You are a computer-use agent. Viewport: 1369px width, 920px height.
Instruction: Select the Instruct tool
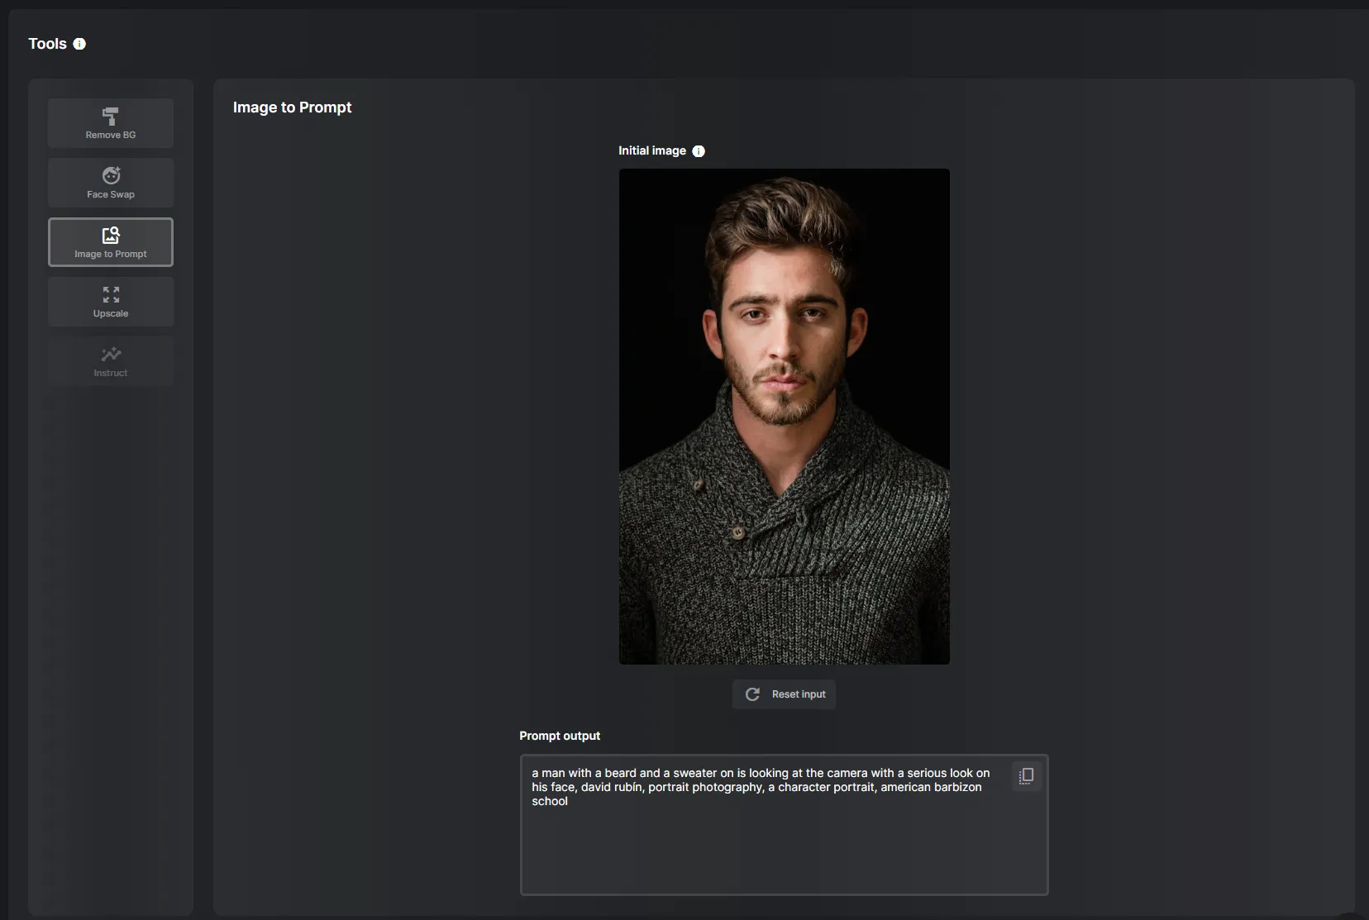(x=111, y=361)
